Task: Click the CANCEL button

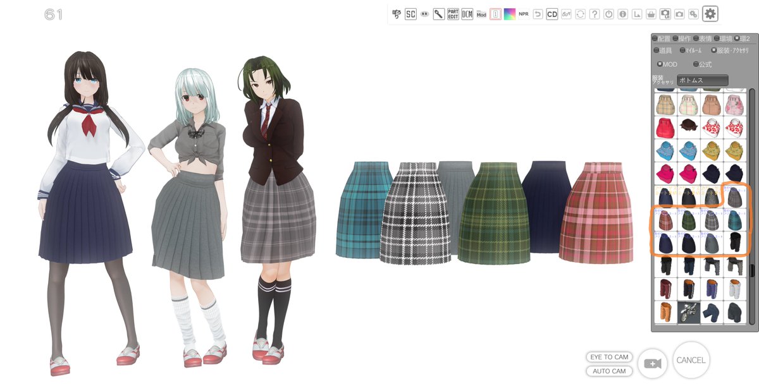Action: pos(691,360)
